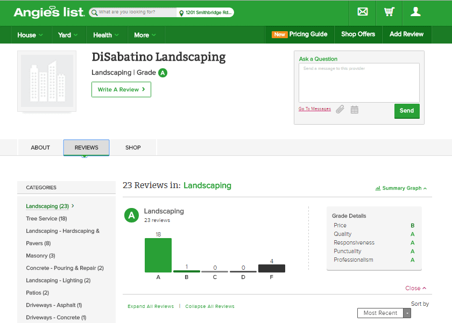This screenshot has width=452, height=323.
Task: Click the Quality grade row
Action: 374,234
